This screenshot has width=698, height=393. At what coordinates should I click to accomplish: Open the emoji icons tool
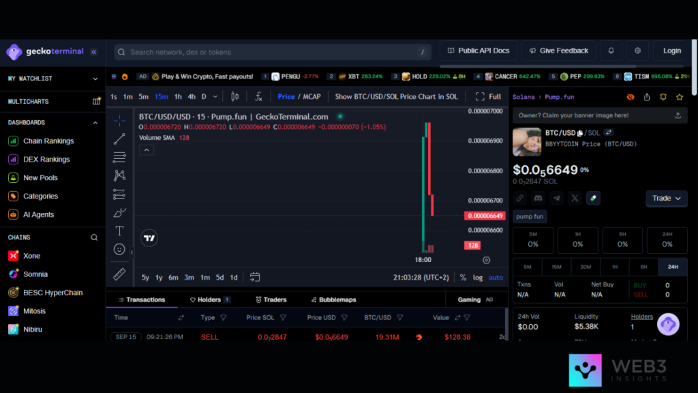tap(119, 249)
